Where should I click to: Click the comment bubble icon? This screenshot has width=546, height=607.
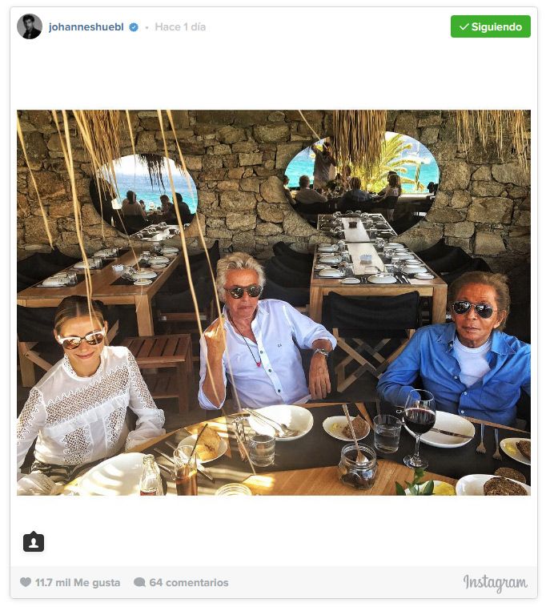[x=139, y=582]
